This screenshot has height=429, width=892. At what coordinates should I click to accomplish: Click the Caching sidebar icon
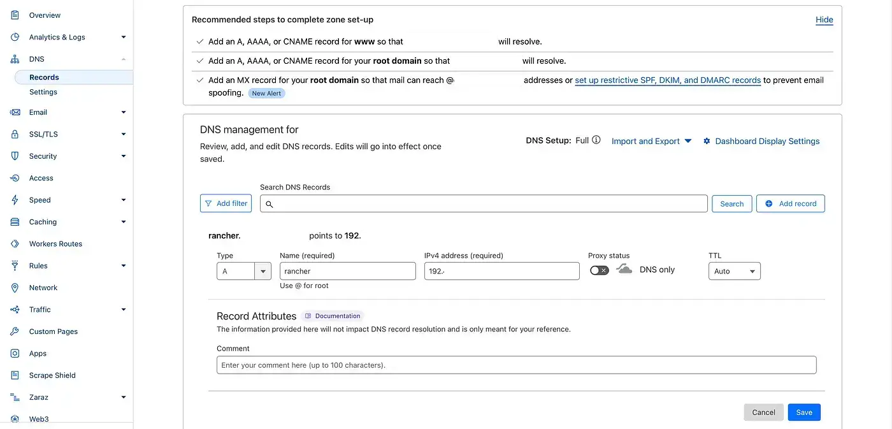pos(15,222)
